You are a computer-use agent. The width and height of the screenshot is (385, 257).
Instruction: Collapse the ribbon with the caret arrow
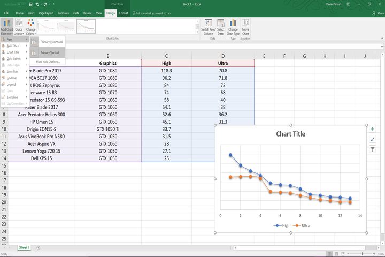[382, 39]
